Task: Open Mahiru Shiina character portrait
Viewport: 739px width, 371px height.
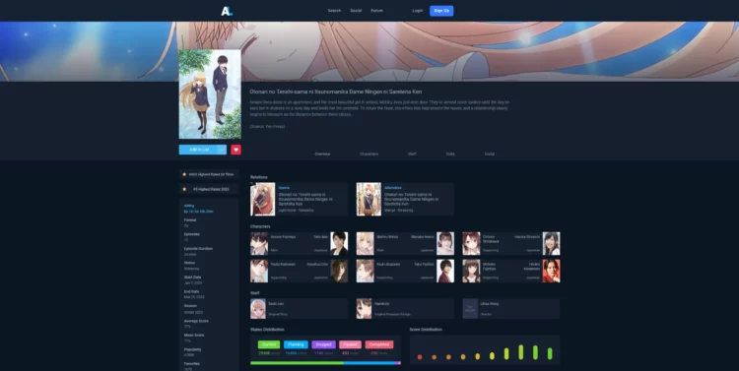Action: point(366,243)
